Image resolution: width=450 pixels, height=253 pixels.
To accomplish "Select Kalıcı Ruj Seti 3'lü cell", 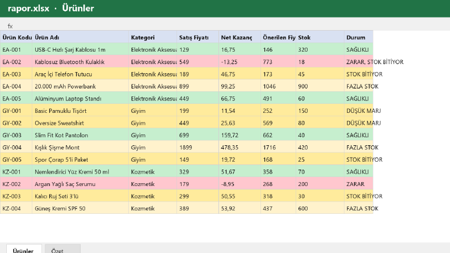I will click(x=81, y=196).
